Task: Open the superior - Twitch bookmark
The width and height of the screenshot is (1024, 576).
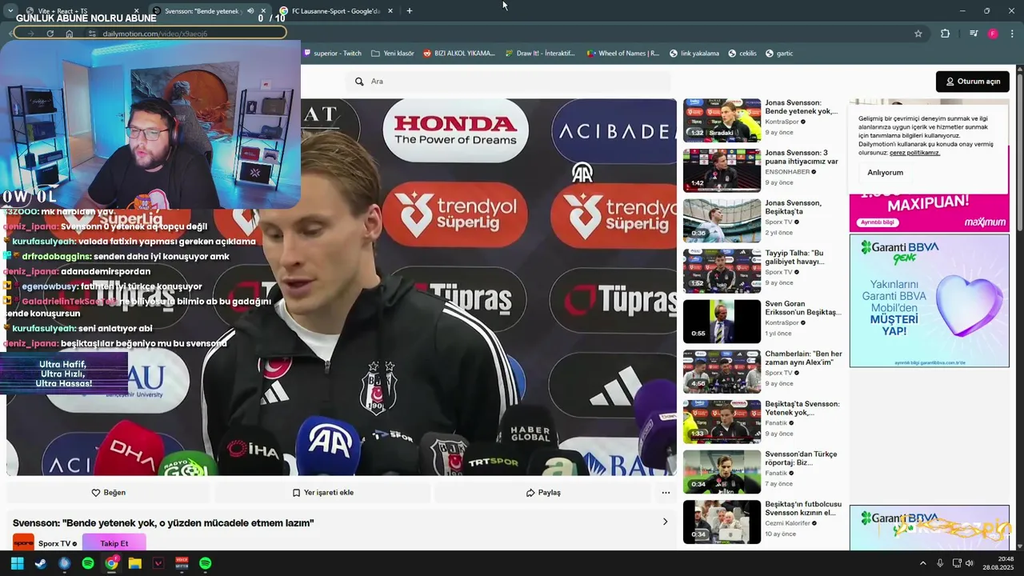Action: point(331,54)
